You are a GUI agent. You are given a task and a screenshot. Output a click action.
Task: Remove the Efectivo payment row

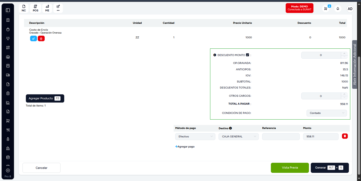[x=345, y=136]
